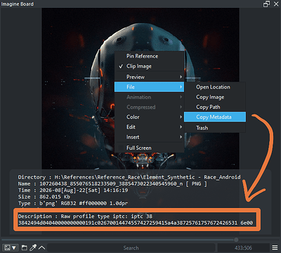The width and height of the screenshot is (281, 253).
Task: Click the 'Time : 2026-08[Aug]-22[Sat]' line
Action: tap(73, 190)
